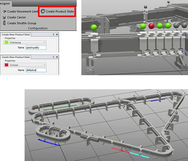
Task: Click the Create Carrier label
Action: (x=16, y=17)
